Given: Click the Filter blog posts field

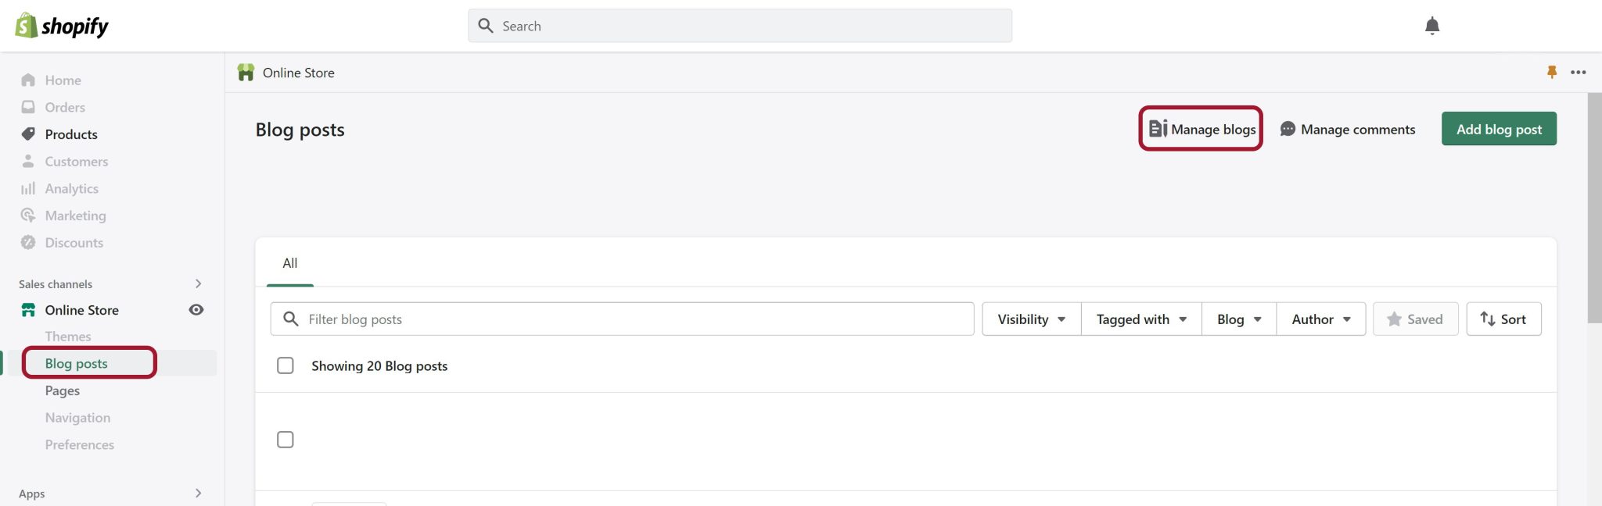Looking at the screenshot, I should click(623, 319).
